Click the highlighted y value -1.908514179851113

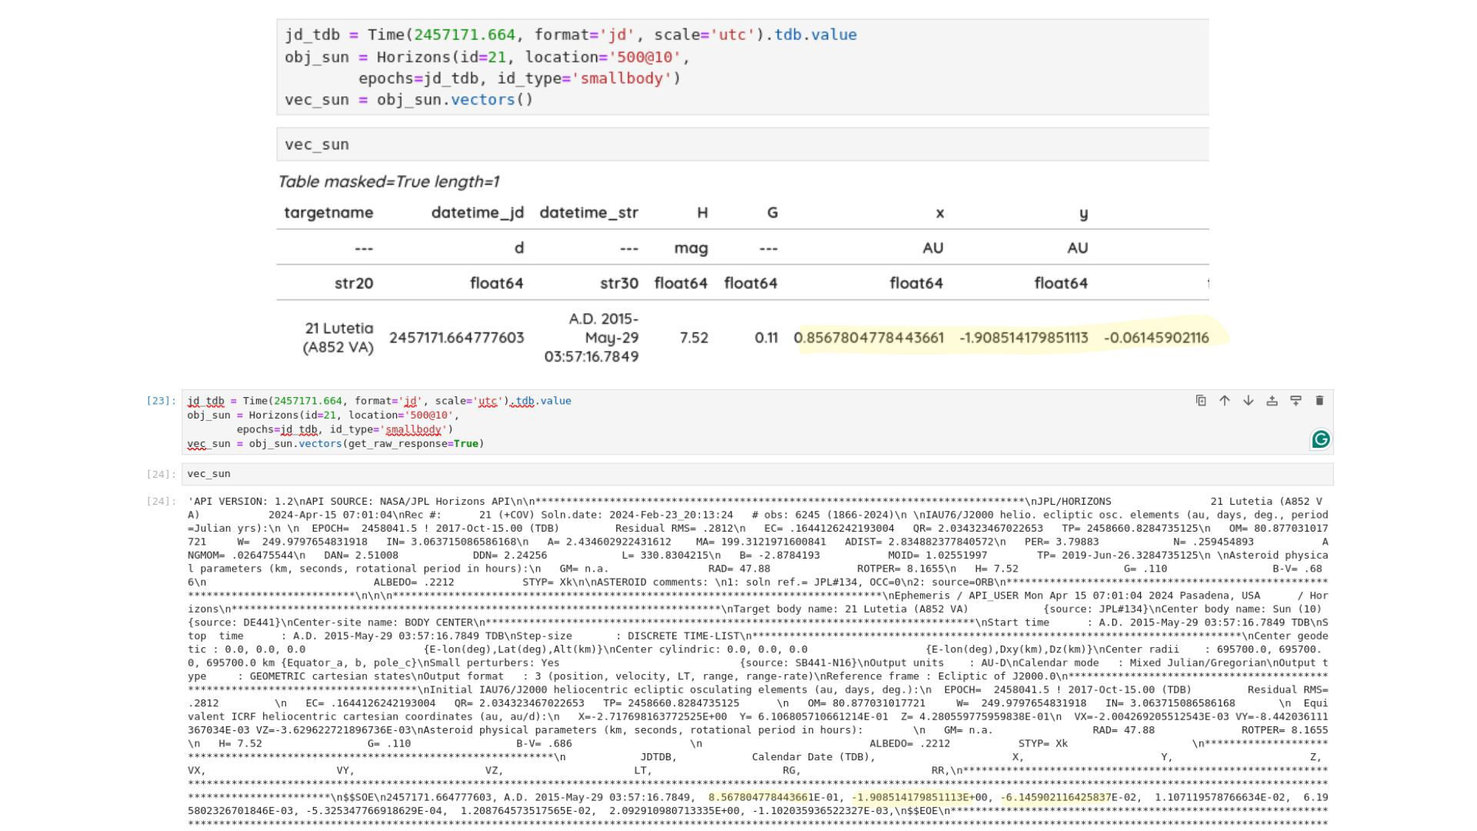click(1024, 338)
